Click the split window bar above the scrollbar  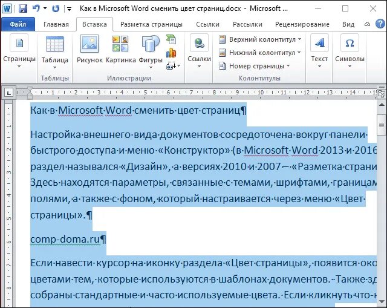(x=382, y=87)
